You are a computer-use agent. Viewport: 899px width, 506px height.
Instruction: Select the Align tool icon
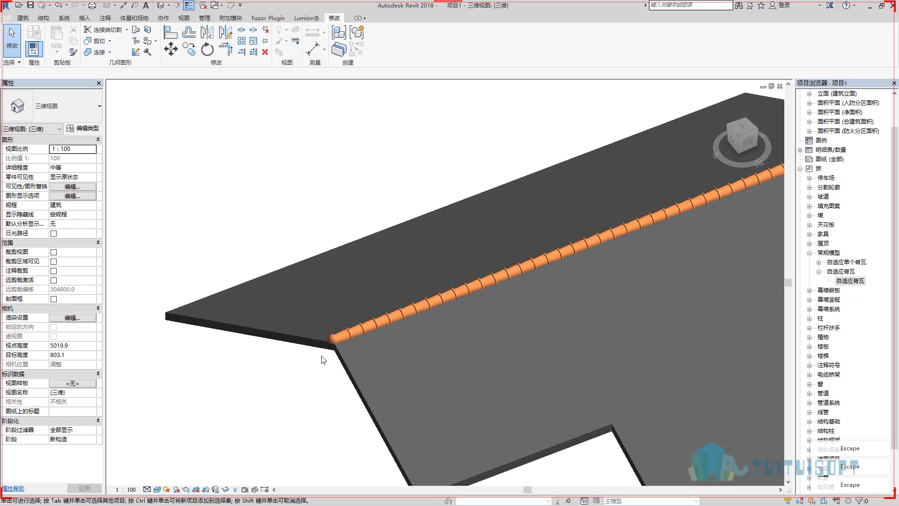tap(170, 32)
